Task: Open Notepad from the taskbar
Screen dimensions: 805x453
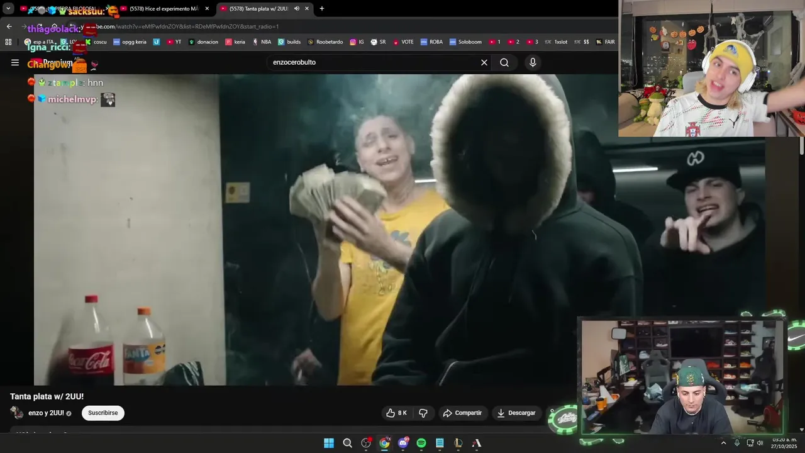Action: click(x=440, y=443)
